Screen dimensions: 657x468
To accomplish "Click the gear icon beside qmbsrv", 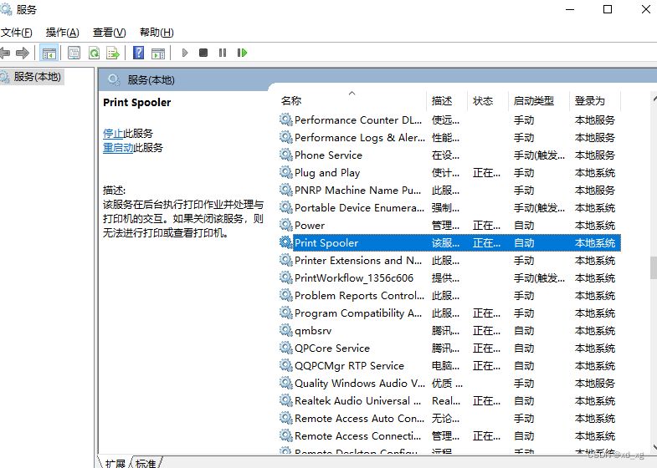I will (x=285, y=330).
